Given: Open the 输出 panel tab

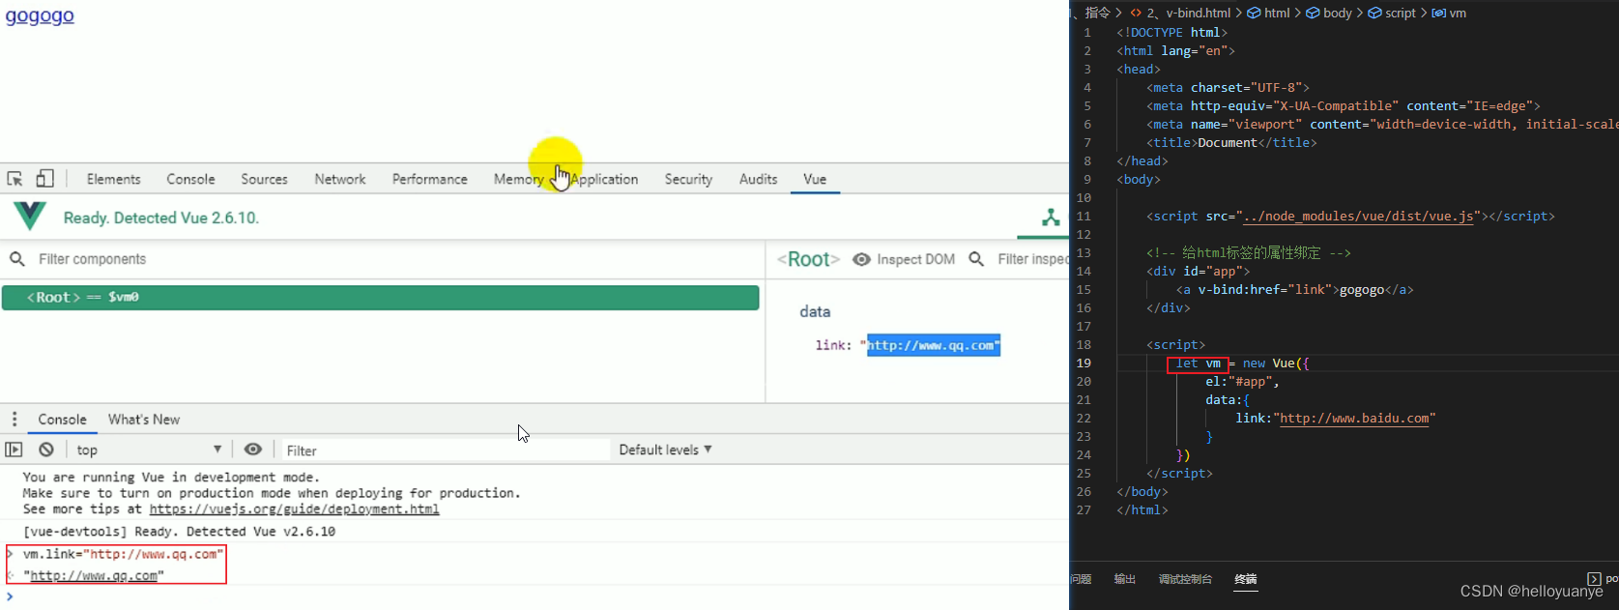Looking at the screenshot, I should click(x=1125, y=579).
